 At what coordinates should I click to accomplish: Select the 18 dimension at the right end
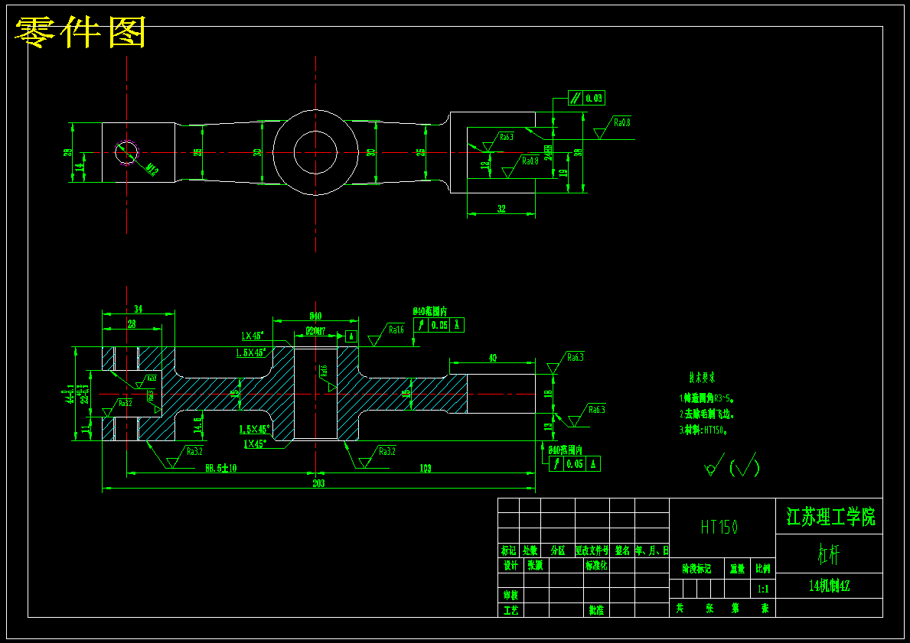point(546,394)
